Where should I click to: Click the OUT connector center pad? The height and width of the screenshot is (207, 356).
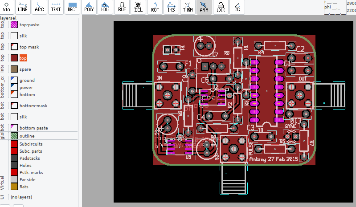299,95
